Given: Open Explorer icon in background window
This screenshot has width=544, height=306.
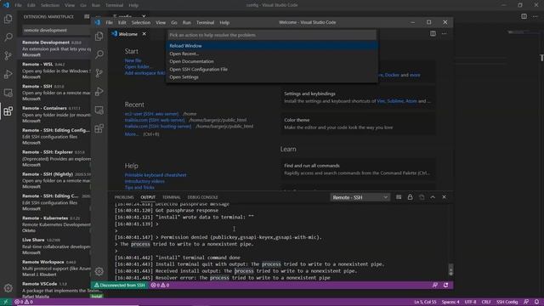Looking at the screenshot, I should click(x=8, y=19).
